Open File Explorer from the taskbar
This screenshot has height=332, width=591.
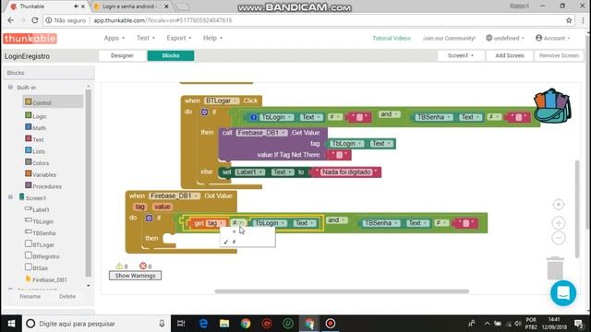point(224,324)
